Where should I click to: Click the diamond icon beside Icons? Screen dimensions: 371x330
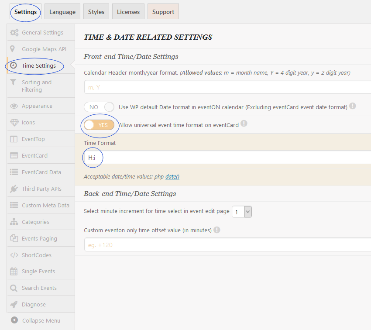(x=14, y=123)
